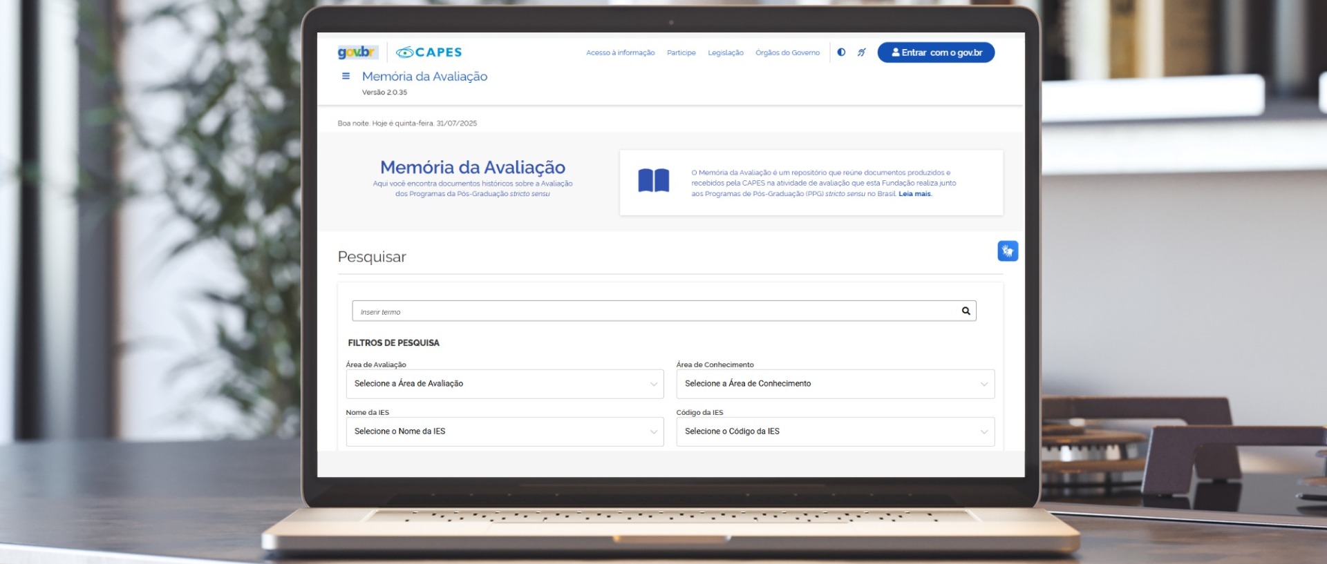Click the Entrar com o gov.br button
Viewport: 1327px width, 564px height.
point(936,52)
